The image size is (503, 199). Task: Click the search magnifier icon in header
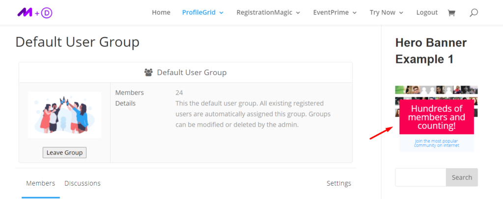click(473, 13)
